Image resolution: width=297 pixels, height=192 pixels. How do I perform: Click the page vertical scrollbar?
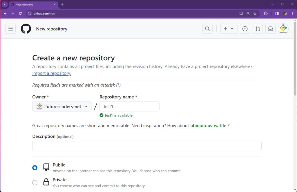click(295, 59)
